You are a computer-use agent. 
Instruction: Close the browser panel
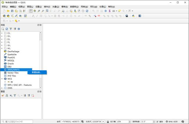(41, 25)
